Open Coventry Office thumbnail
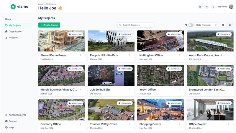 tap(62, 110)
